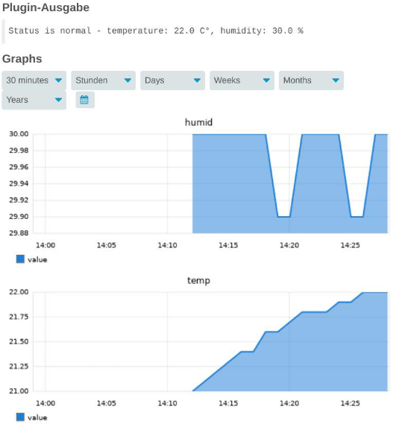Open the Days range dropdown

point(172,80)
